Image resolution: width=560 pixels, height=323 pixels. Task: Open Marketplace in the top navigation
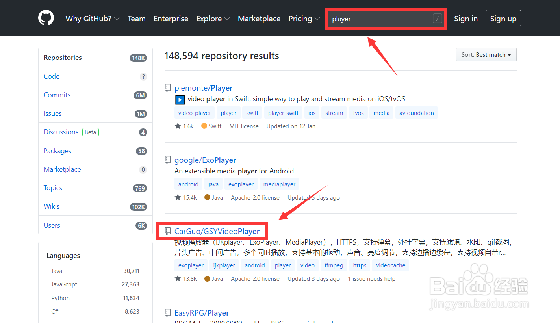[x=259, y=19]
